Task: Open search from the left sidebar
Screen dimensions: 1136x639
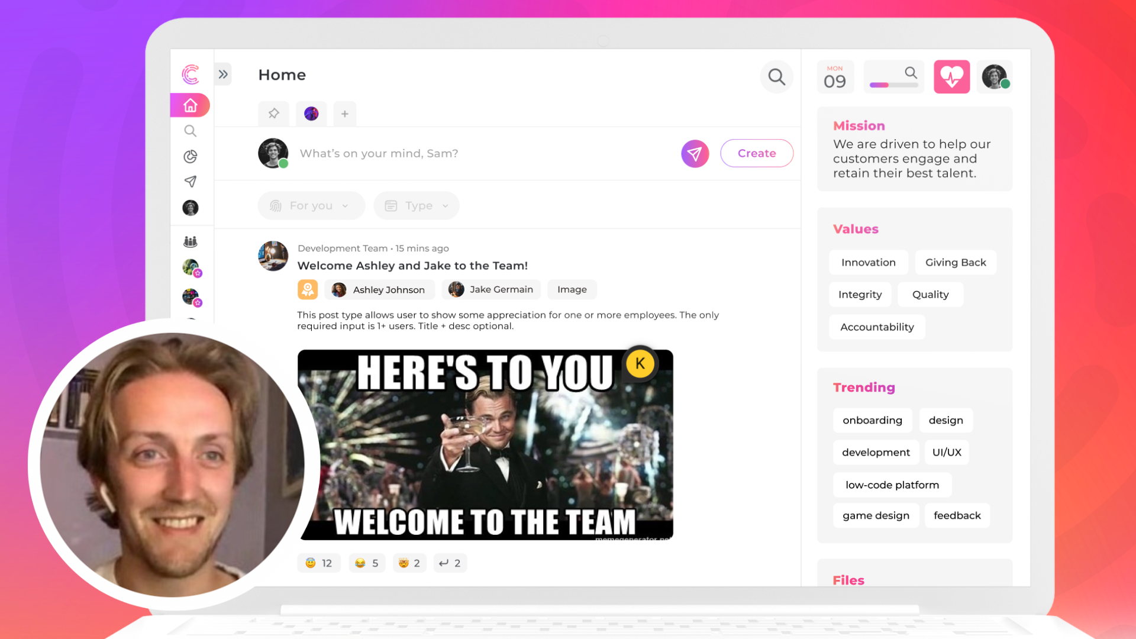Action: coord(190,131)
